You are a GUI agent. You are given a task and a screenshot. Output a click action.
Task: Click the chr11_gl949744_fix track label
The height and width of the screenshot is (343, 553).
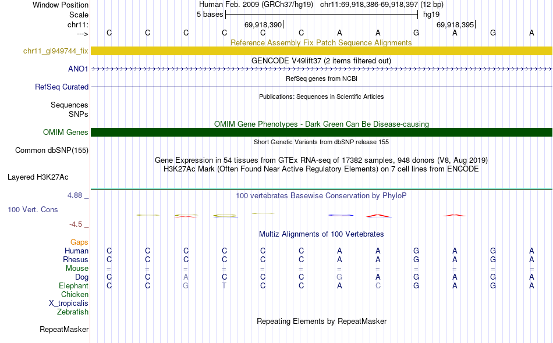pos(56,51)
